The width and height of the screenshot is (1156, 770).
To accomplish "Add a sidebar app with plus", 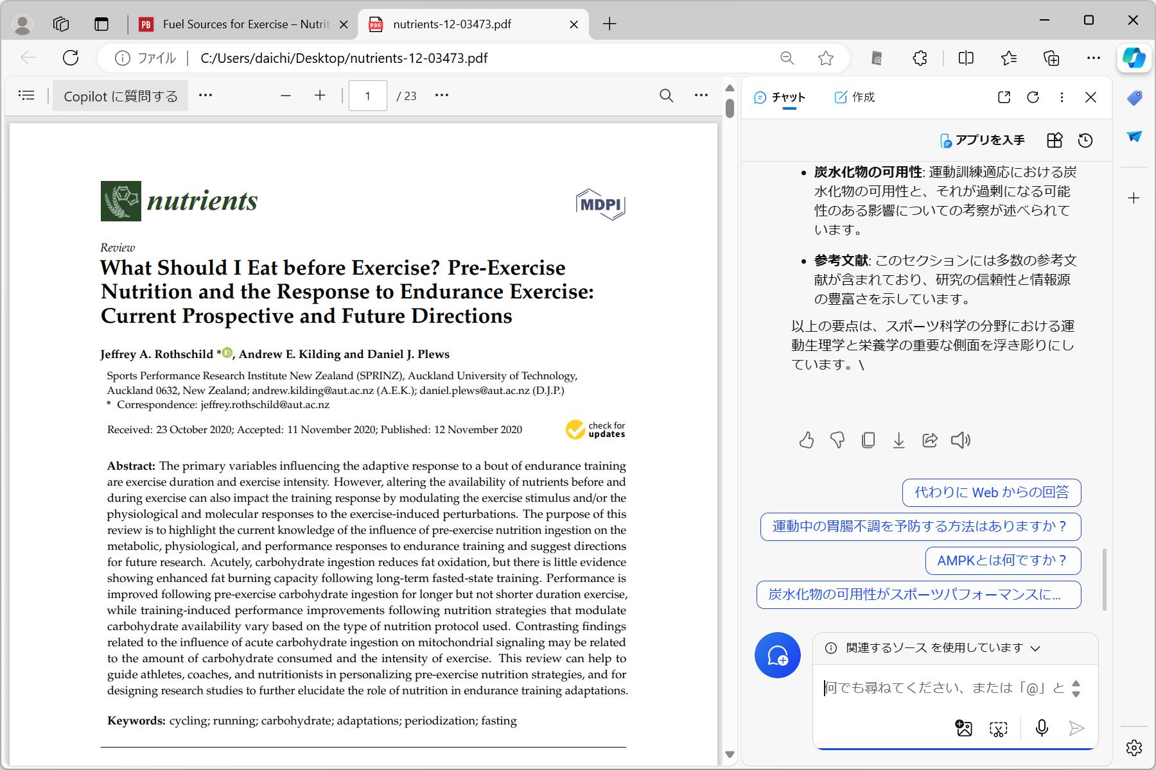I will coord(1134,198).
